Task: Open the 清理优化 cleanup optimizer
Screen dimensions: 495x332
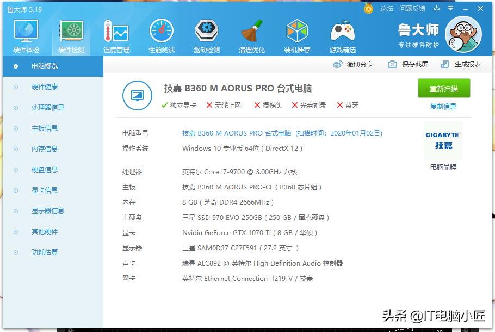Action: 252,34
